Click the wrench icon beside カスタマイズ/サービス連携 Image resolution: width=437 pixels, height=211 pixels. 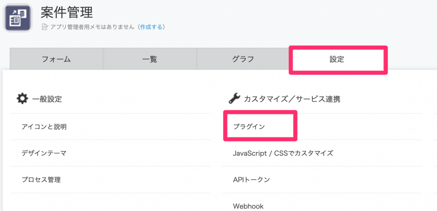click(x=234, y=99)
